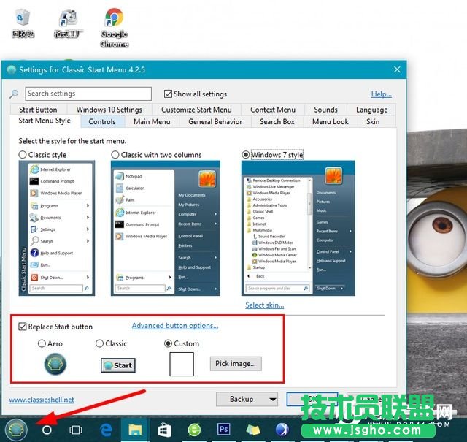
Task: Open the Google Chrome desktop shortcut
Action: point(115,28)
